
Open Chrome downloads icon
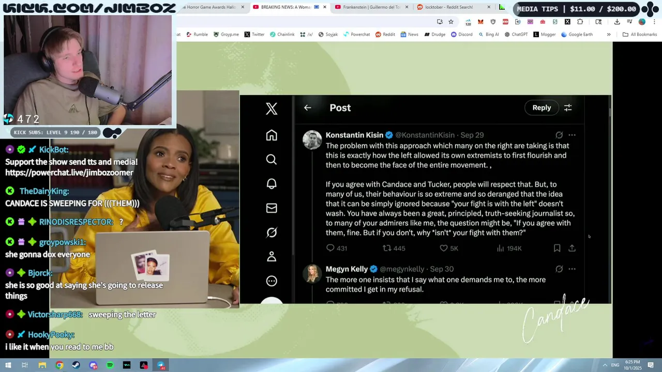pos(617,22)
